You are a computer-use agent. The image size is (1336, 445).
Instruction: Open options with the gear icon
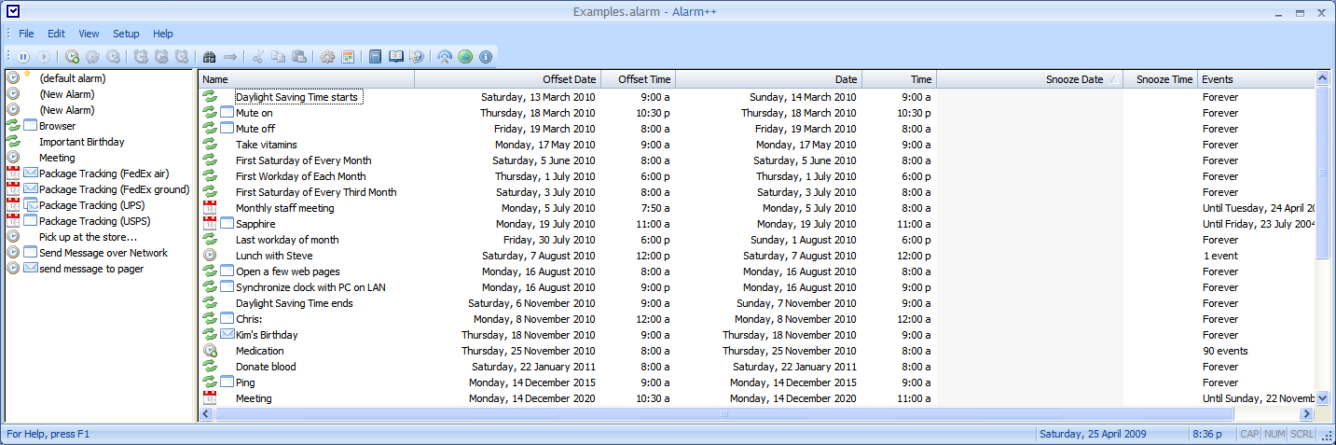click(x=327, y=57)
